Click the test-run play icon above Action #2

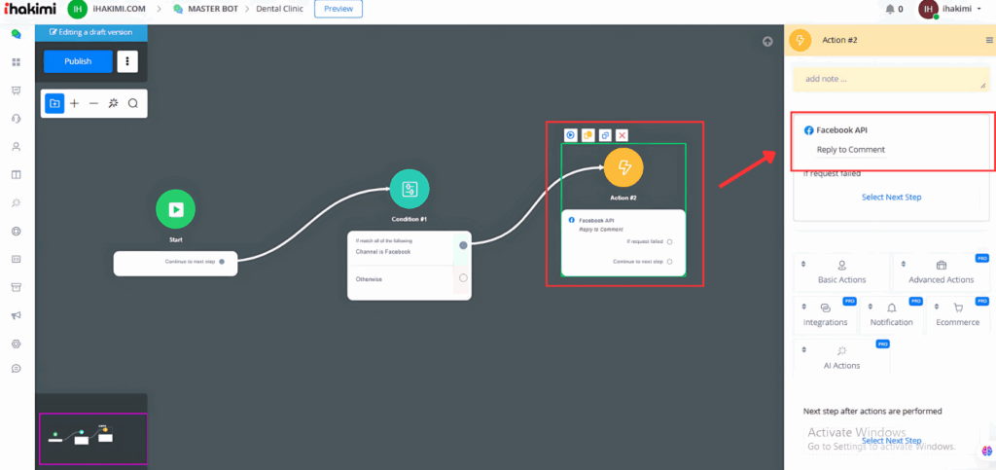pyautogui.click(x=571, y=135)
